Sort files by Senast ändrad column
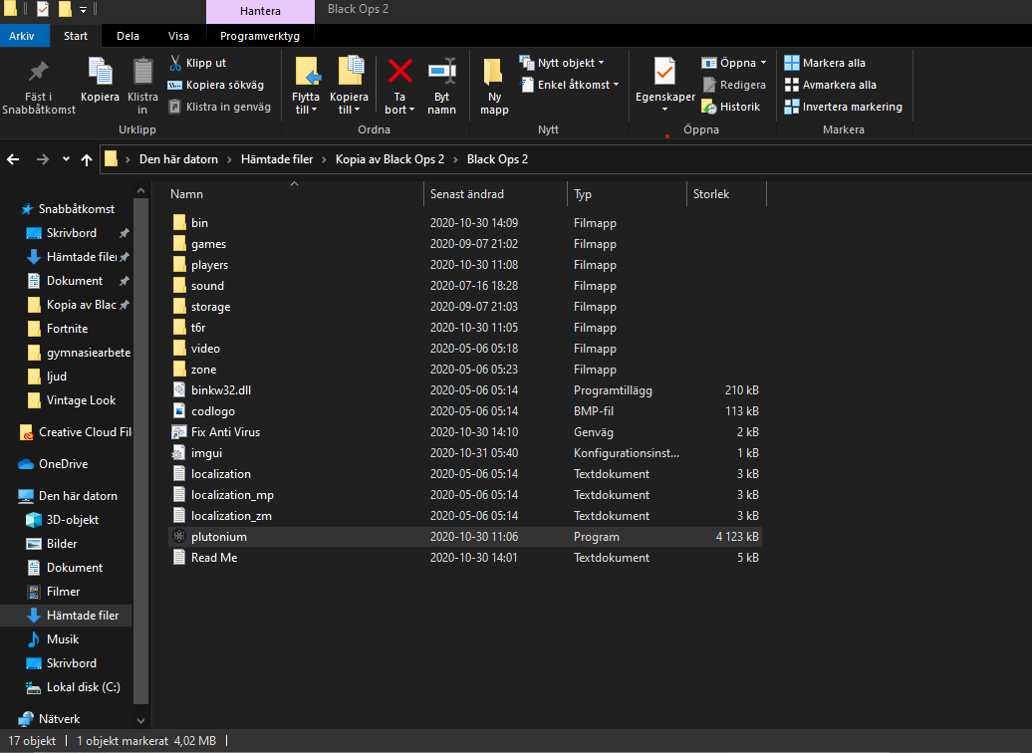The height and width of the screenshot is (753, 1032). pyautogui.click(x=496, y=194)
